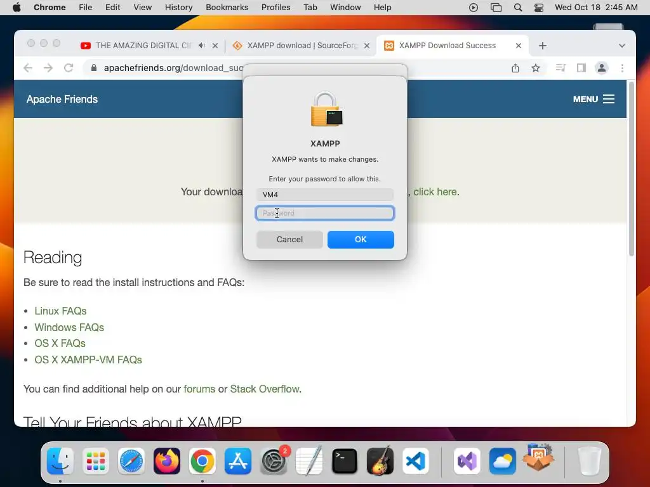
Task: Open Chrome media controls icon
Action: 560,68
